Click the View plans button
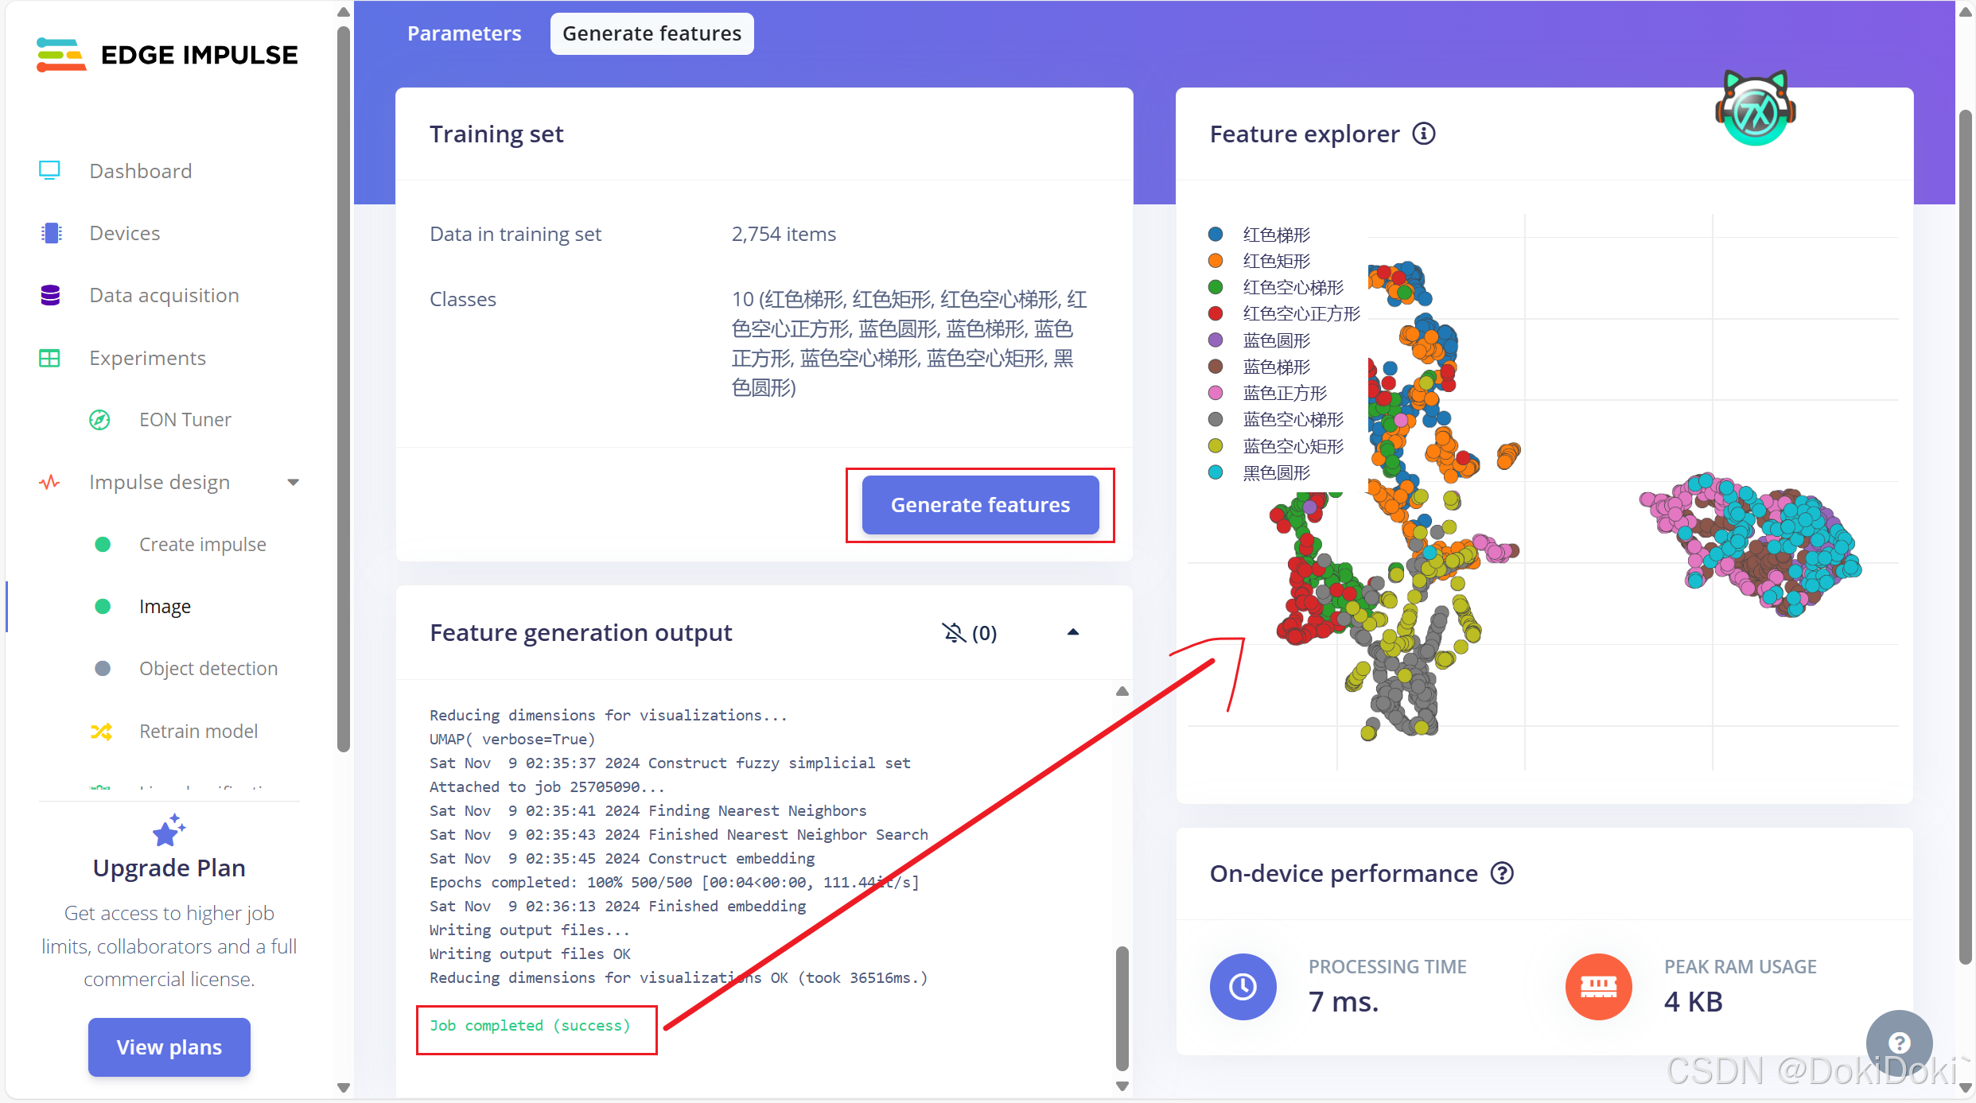The width and height of the screenshot is (1976, 1103). (x=169, y=1047)
